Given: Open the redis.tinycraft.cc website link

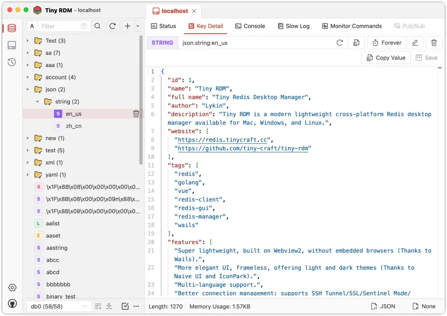Looking at the screenshot, I should [x=225, y=140].
